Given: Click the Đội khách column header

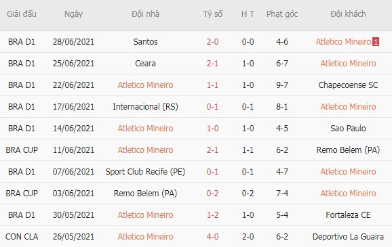Looking at the screenshot, I should pos(348,14).
